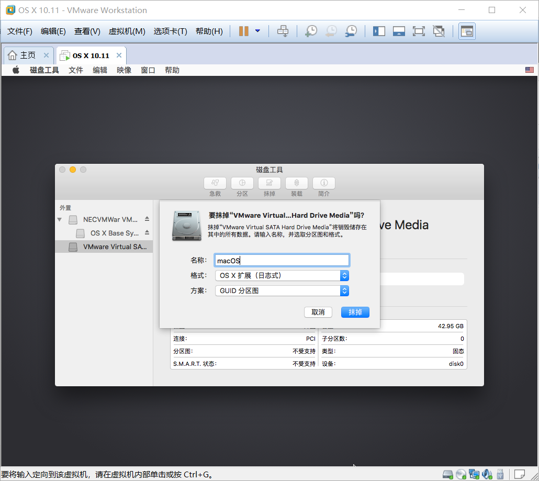Take a snapshot of this VM
This screenshot has height=481, width=539.
[311, 31]
